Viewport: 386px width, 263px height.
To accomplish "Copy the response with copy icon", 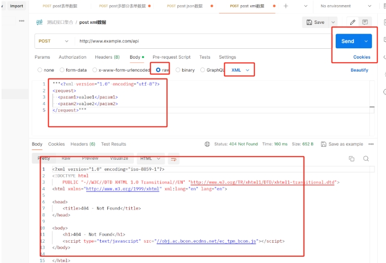I will pyautogui.click(x=352, y=159).
